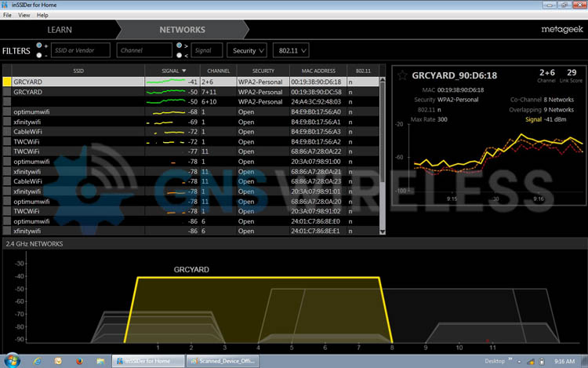Open the Security filter dropdown
Image resolution: width=588 pixels, height=368 pixels.
[246, 50]
